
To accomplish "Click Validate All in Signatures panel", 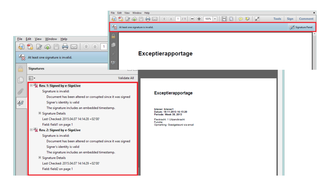I will click(126, 78).
